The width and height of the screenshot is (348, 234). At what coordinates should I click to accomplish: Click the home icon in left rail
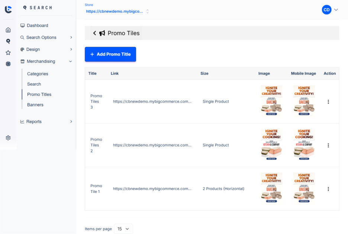[8, 30]
